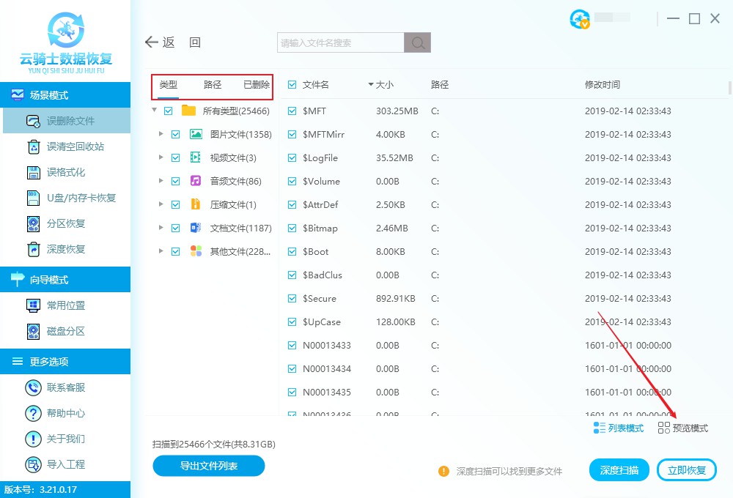Click the 所有类型 folder icon
Screen dimensions: 733x498
pyautogui.click(x=188, y=111)
